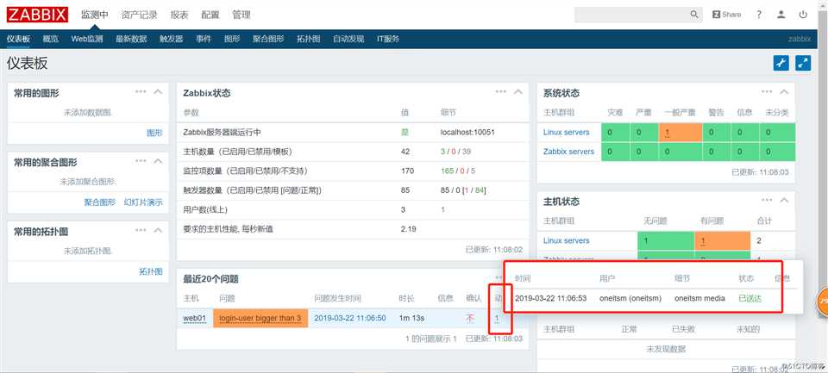Open 幻灯片演示 link
Image resolution: width=828 pixels, height=373 pixels.
tap(143, 202)
